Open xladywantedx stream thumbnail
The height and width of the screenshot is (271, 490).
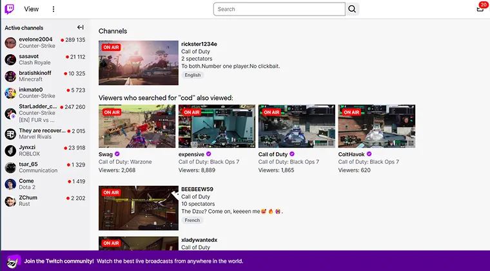pyautogui.click(x=139, y=243)
